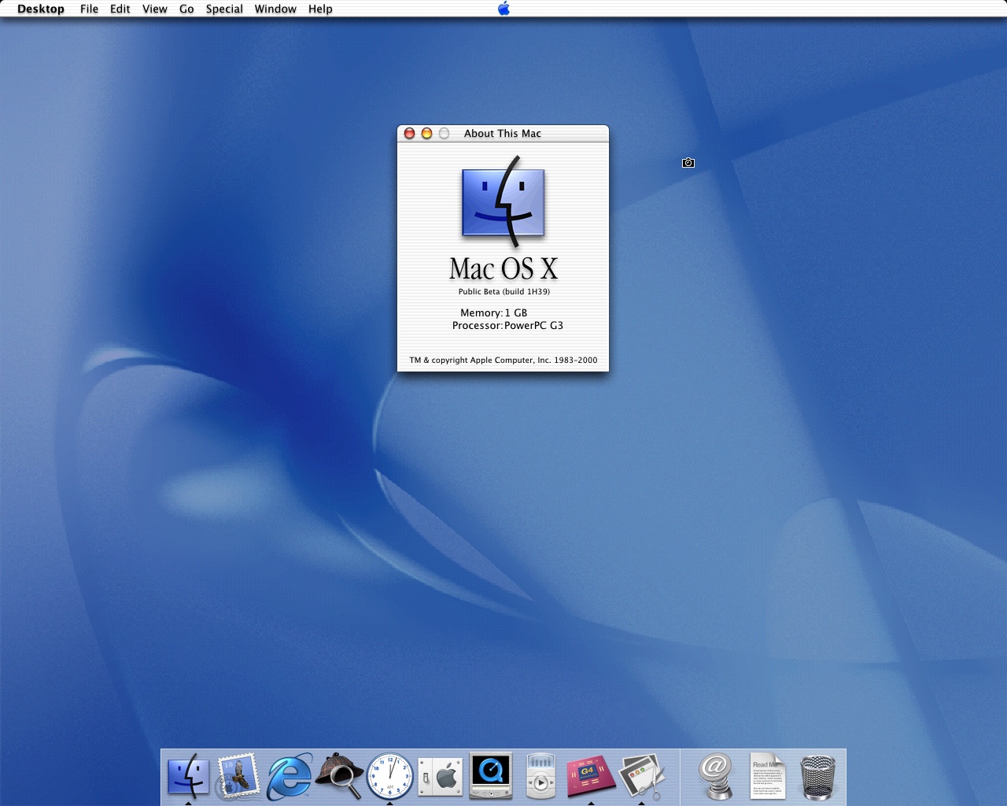The width and height of the screenshot is (1007, 806).
Task: Open Internet Explorer in the Dock
Action: tap(289, 776)
